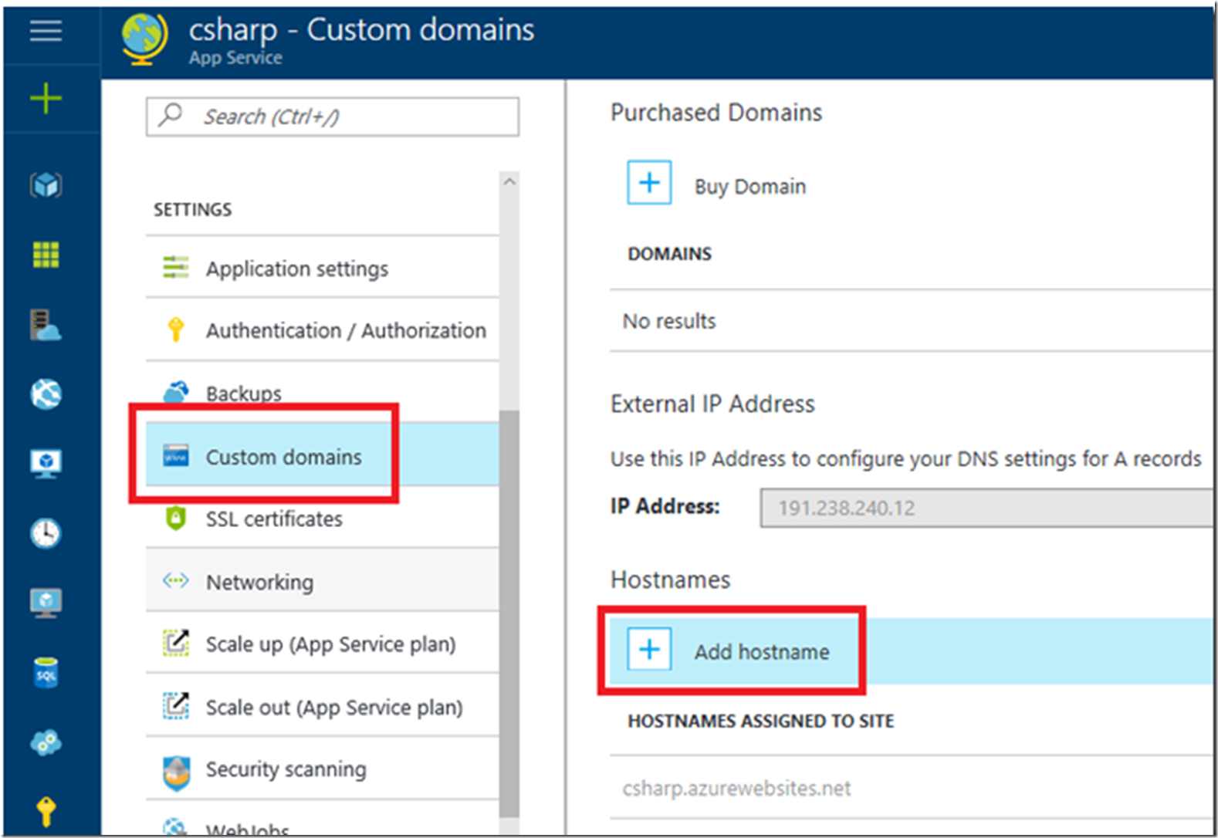Image resolution: width=1218 pixels, height=838 pixels.
Task: Click the SETTINGS section heading
Action: (192, 209)
